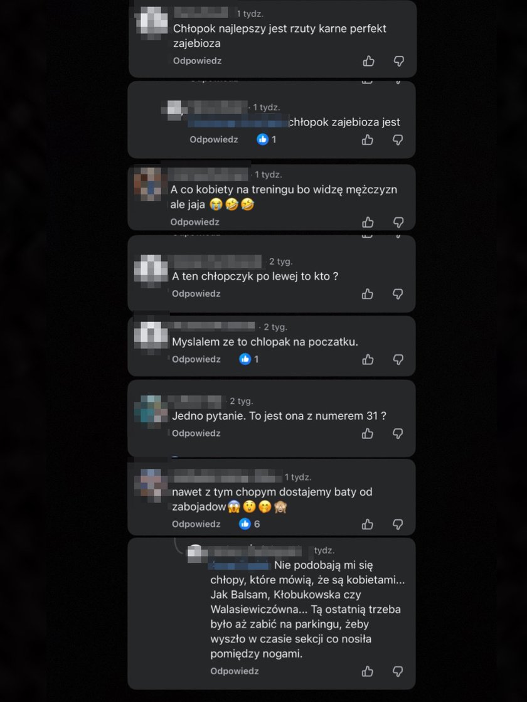
Task: Like the 'numerem 31' comment
Action: coord(368,433)
